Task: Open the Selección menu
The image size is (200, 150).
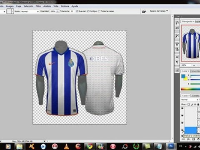Action: (28, 6)
